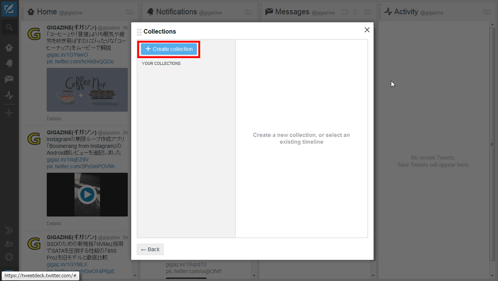This screenshot has width=498, height=281.
Task: Open Coffee Nap image thumbnail
Action: click(87, 90)
